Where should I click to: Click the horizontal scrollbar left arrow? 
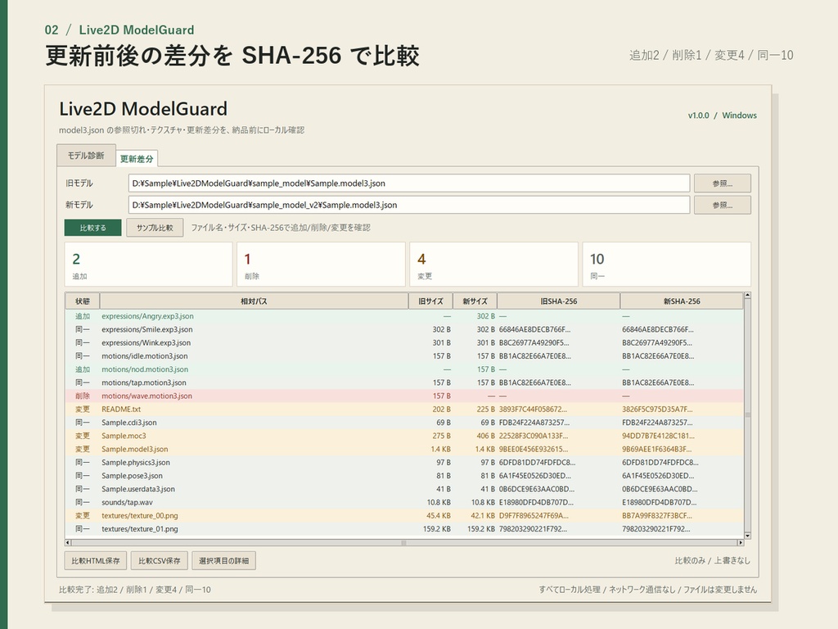click(68, 542)
